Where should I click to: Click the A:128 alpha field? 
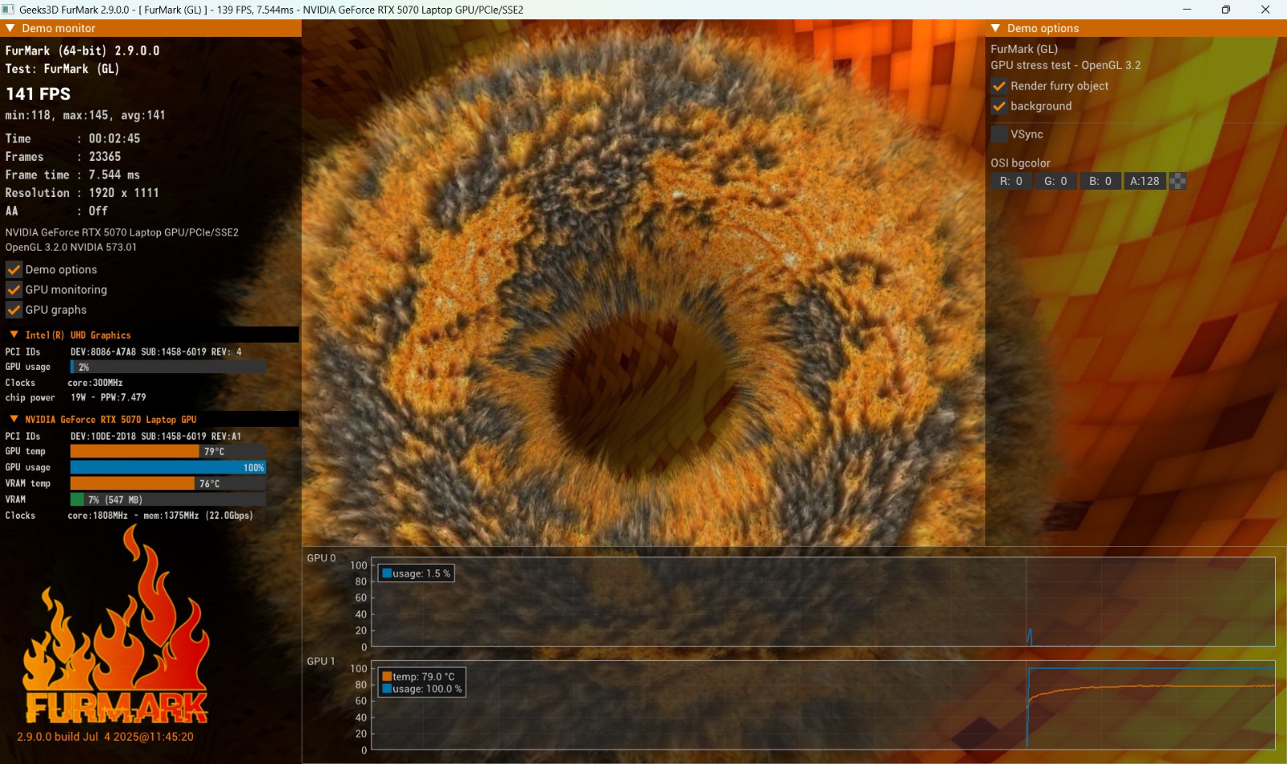pyautogui.click(x=1145, y=181)
